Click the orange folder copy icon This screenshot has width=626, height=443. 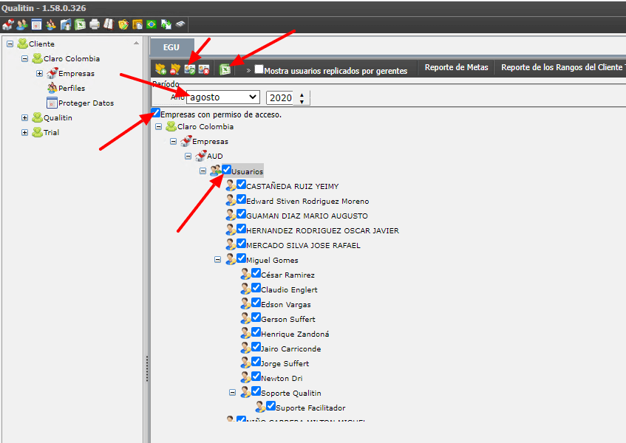137,24
